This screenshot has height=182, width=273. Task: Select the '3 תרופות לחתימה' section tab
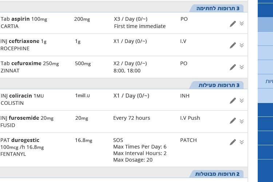(x=217, y=8)
